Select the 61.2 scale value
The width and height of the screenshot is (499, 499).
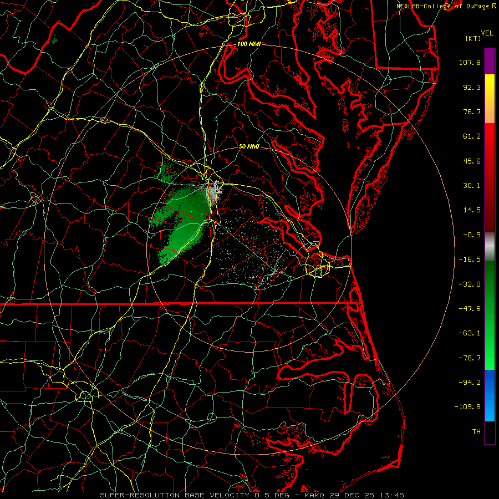[472, 136]
